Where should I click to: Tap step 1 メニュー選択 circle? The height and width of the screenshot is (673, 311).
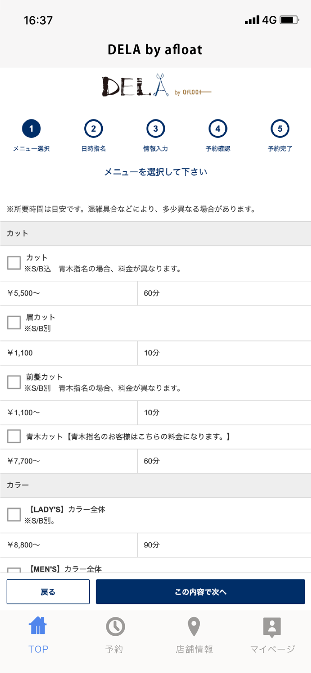tap(31, 129)
